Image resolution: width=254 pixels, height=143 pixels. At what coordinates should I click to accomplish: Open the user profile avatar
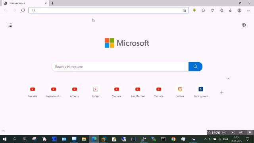tap(239, 10)
